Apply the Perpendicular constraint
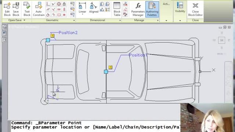This screenshot has width=235, height=132. click(53, 10)
